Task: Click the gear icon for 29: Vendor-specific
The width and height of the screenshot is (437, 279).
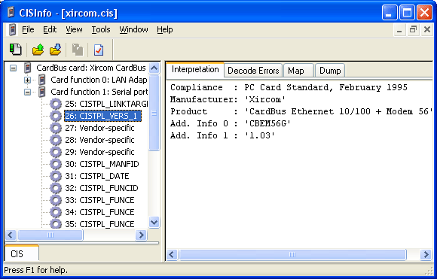Action: (x=56, y=152)
